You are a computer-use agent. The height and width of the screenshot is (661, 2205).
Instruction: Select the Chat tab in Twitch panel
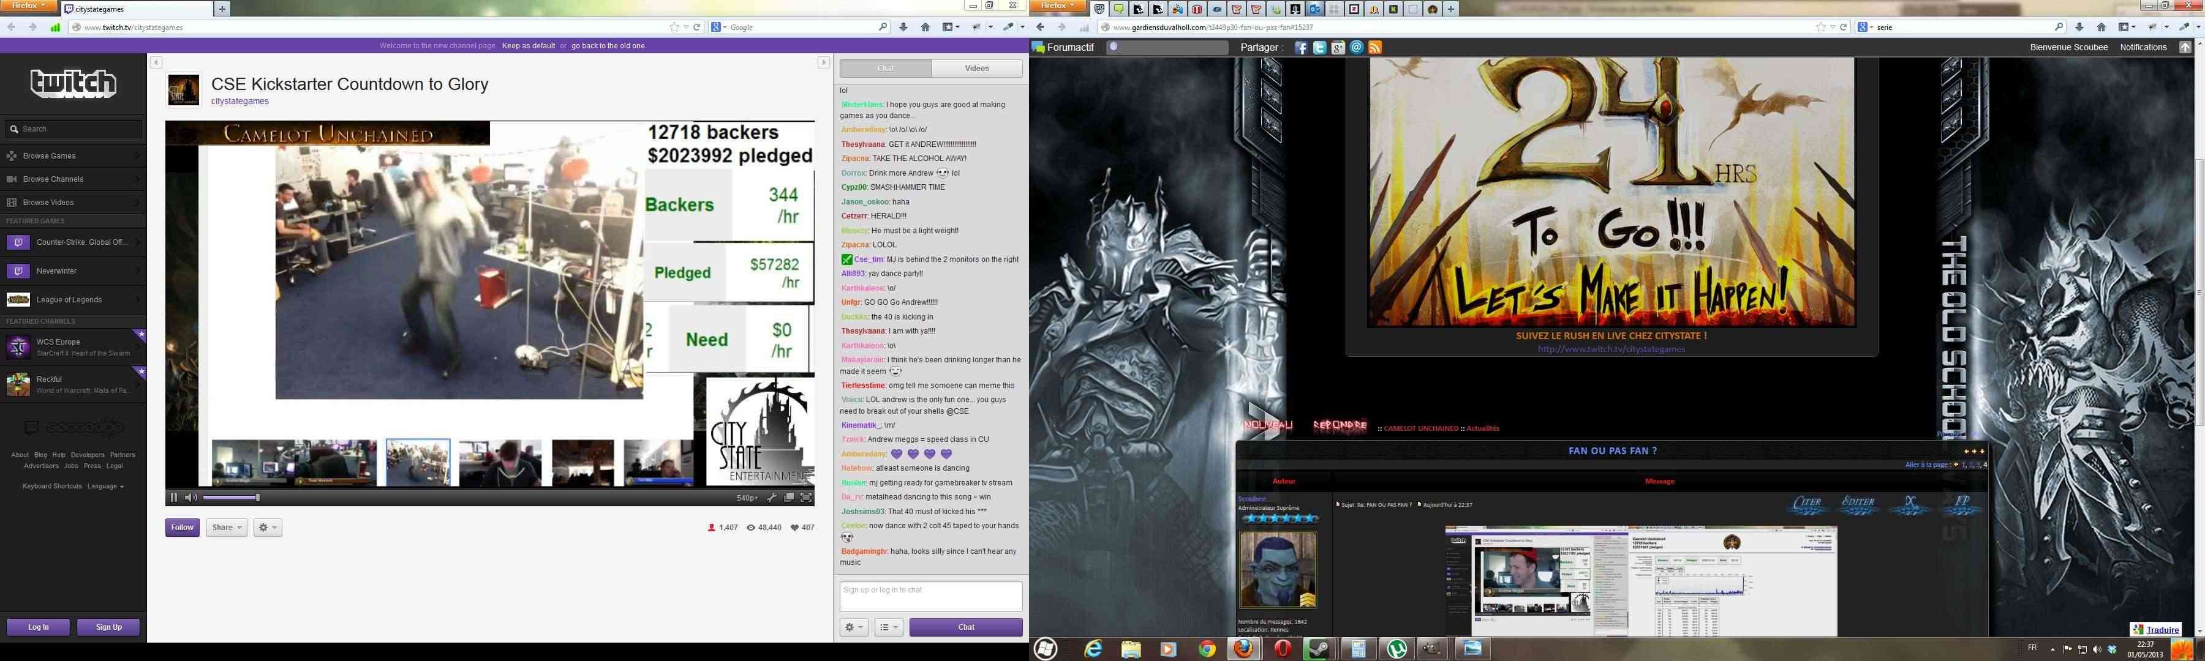coord(885,69)
